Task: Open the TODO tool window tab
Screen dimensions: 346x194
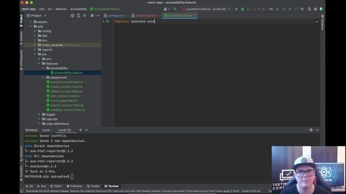Action: [56, 186]
